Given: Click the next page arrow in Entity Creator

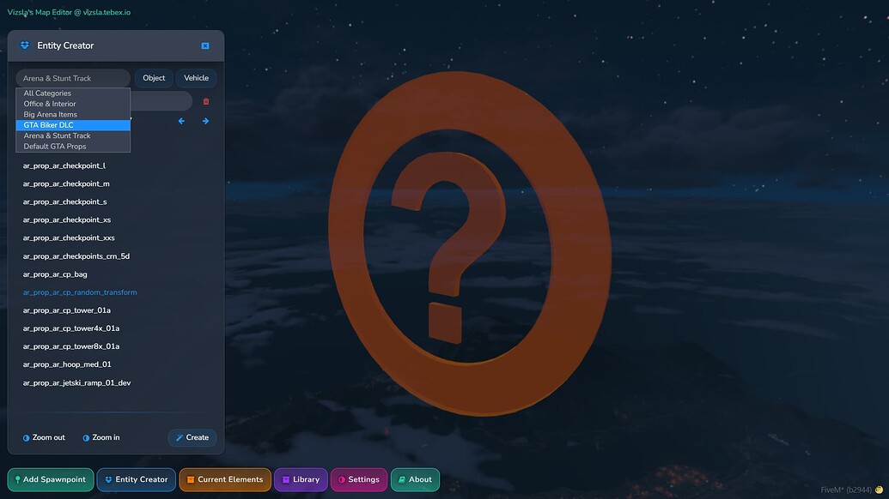Looking at the screenshot, I should point(204,120).
